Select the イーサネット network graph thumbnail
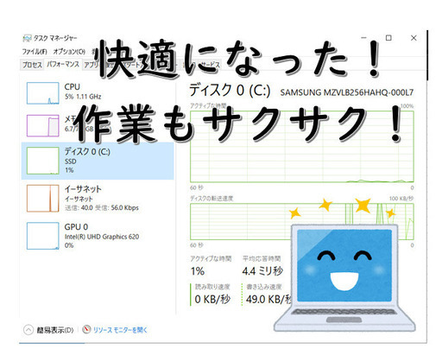Viewport: 442px width, 355px height. click(x=43, y=199)
